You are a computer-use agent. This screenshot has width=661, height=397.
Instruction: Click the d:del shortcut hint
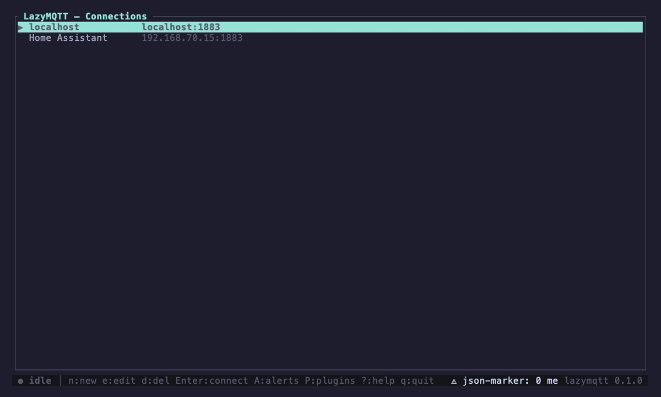pos(155,380)
